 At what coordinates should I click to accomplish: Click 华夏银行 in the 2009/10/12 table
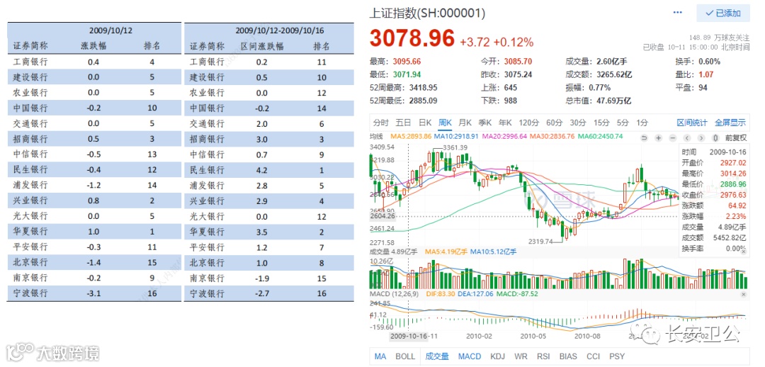pos(30,232)
